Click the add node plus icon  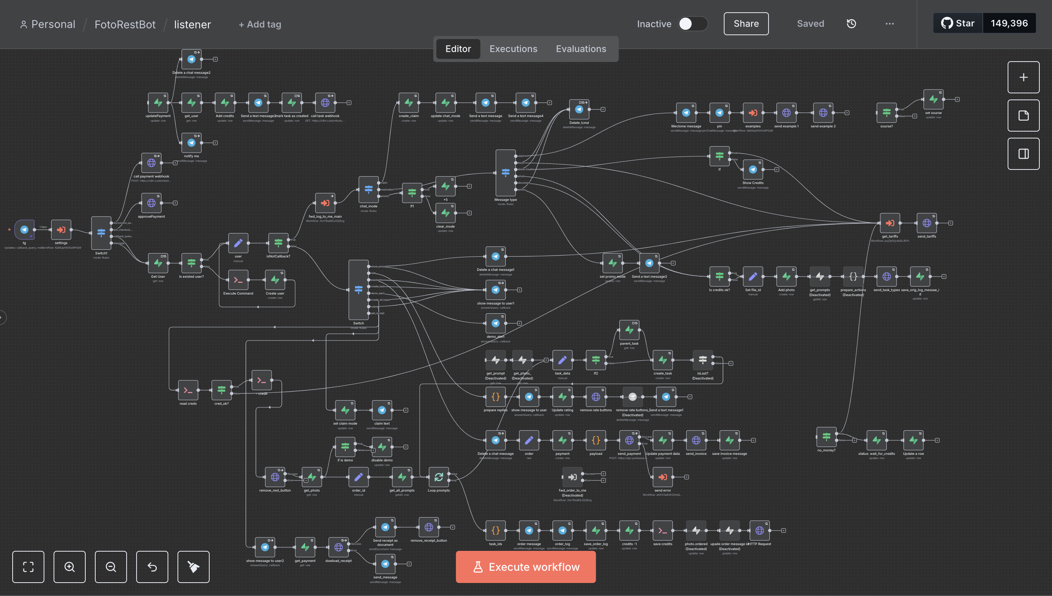coord(1023,77)
